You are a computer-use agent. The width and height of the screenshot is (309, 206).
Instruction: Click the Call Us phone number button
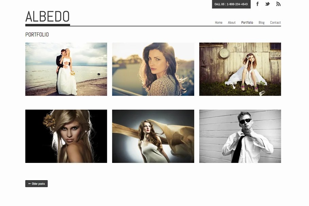(x=231, y=4)
